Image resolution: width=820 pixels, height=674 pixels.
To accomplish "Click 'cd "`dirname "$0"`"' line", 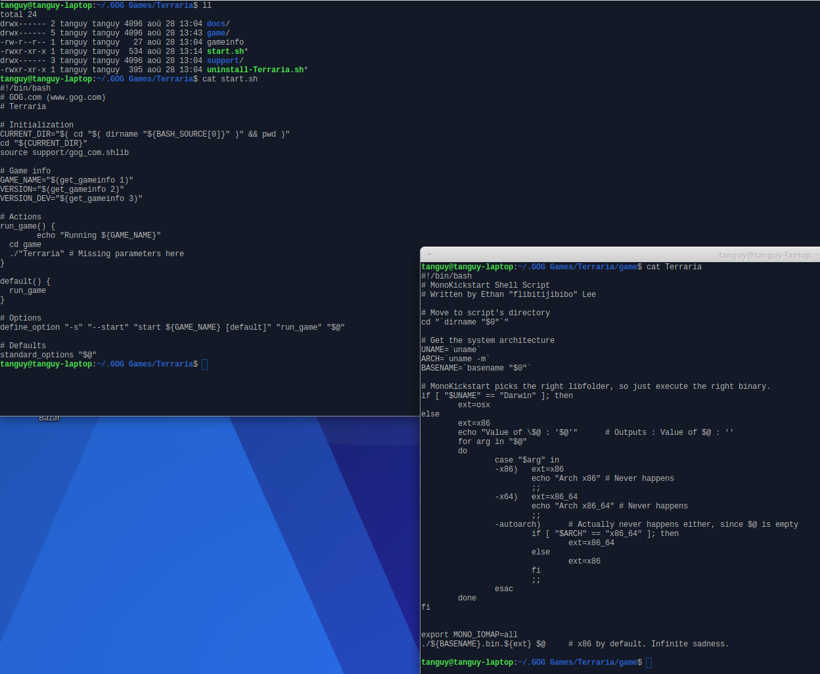I will pos(465,322).
